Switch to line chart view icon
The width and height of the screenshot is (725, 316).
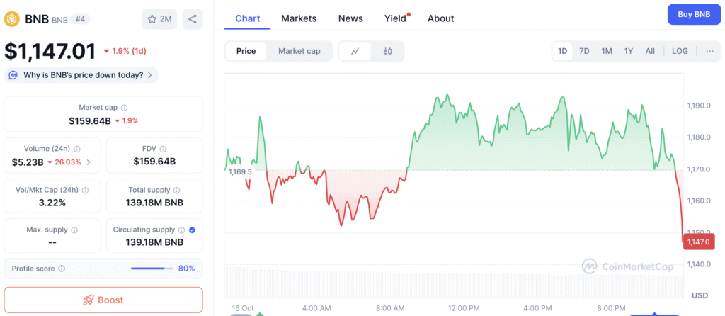coord(355,51)
